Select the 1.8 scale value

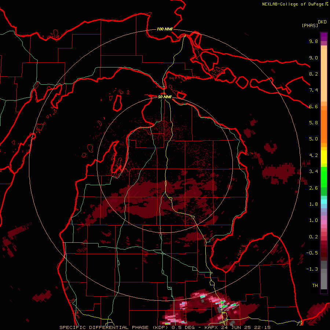pos(313,204)
